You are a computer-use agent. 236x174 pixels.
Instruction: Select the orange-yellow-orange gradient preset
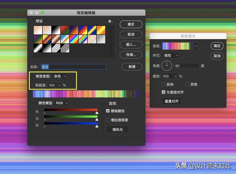[x=101, y=30]
